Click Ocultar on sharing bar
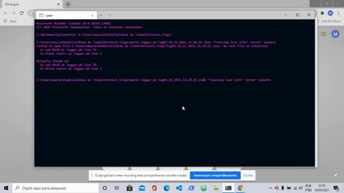Screen dimensions: 344x193 248,175
